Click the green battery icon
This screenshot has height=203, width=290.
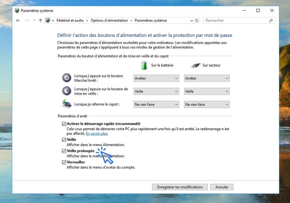[x=144, y=65]
